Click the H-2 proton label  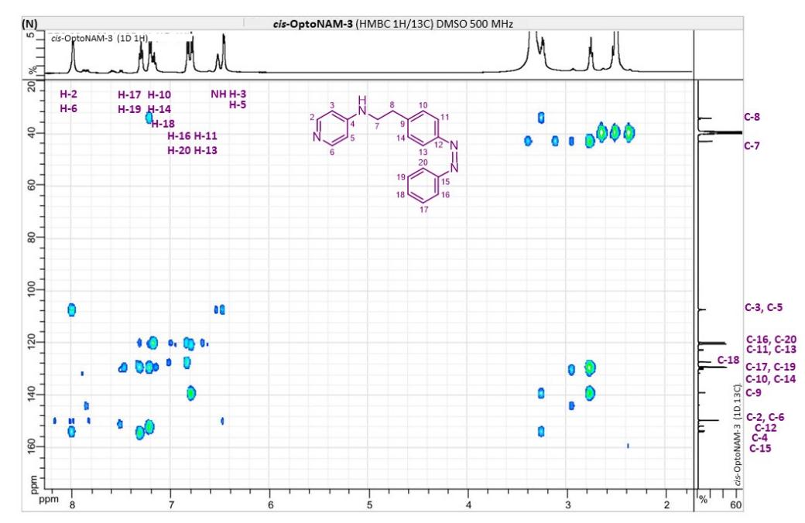[68, 94]
